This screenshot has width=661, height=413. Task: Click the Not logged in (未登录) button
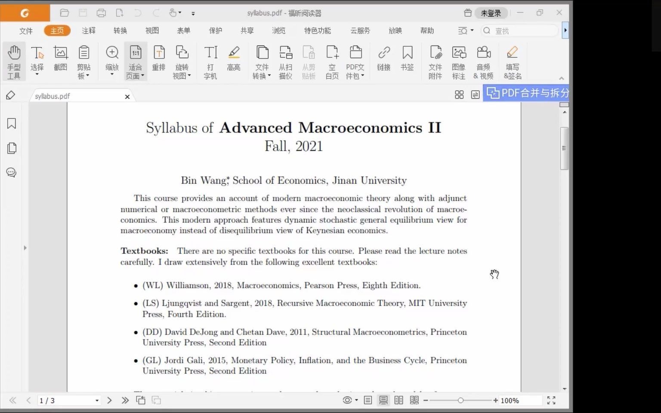[x=491, y=13]
